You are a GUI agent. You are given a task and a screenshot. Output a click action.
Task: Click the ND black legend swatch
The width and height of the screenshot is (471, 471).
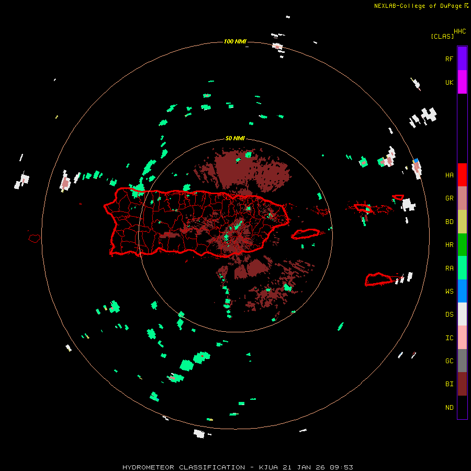(462, 407)
